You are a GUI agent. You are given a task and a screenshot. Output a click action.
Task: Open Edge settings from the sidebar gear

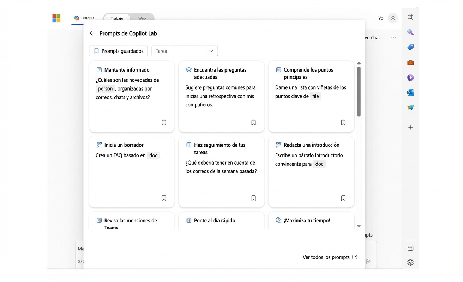[x=410, y=262]
